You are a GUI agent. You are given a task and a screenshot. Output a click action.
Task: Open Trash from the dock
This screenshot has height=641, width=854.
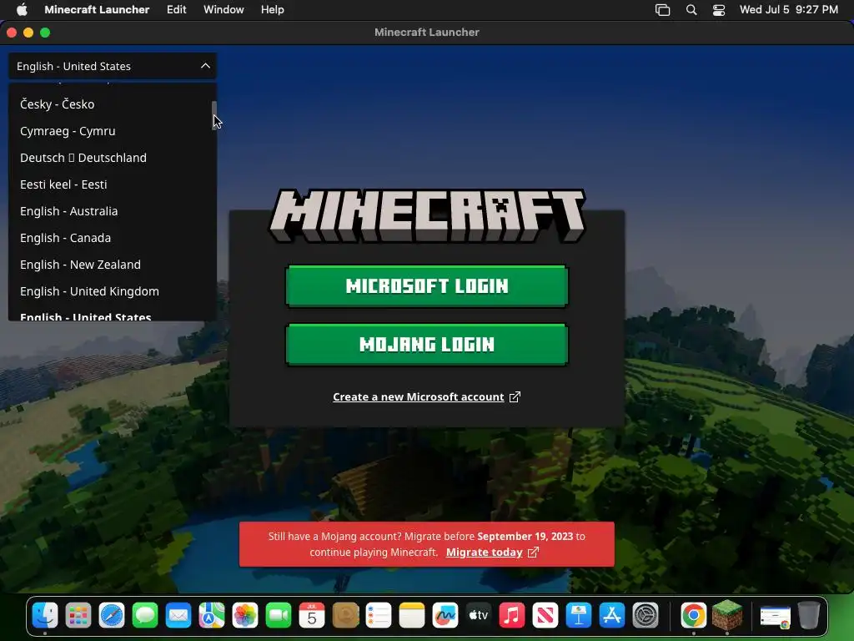(809, 616)
